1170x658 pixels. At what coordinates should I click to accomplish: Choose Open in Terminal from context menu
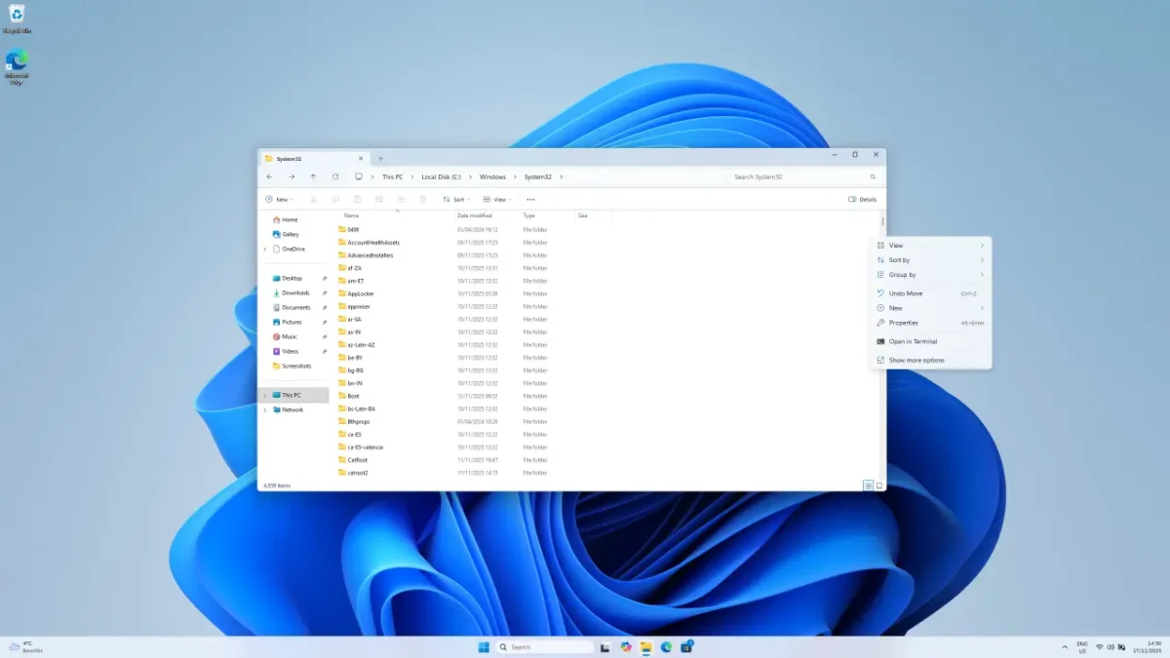click(913, 341)
